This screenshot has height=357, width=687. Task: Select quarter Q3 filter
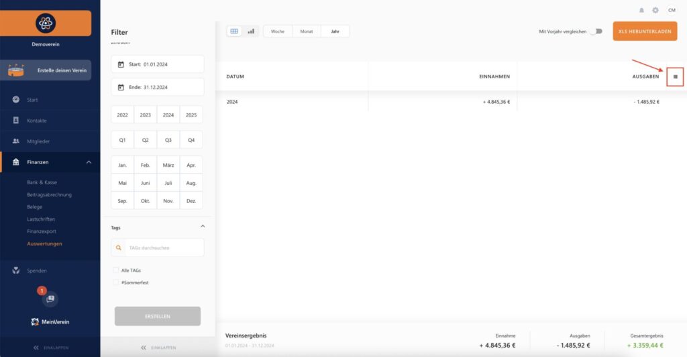168,140
